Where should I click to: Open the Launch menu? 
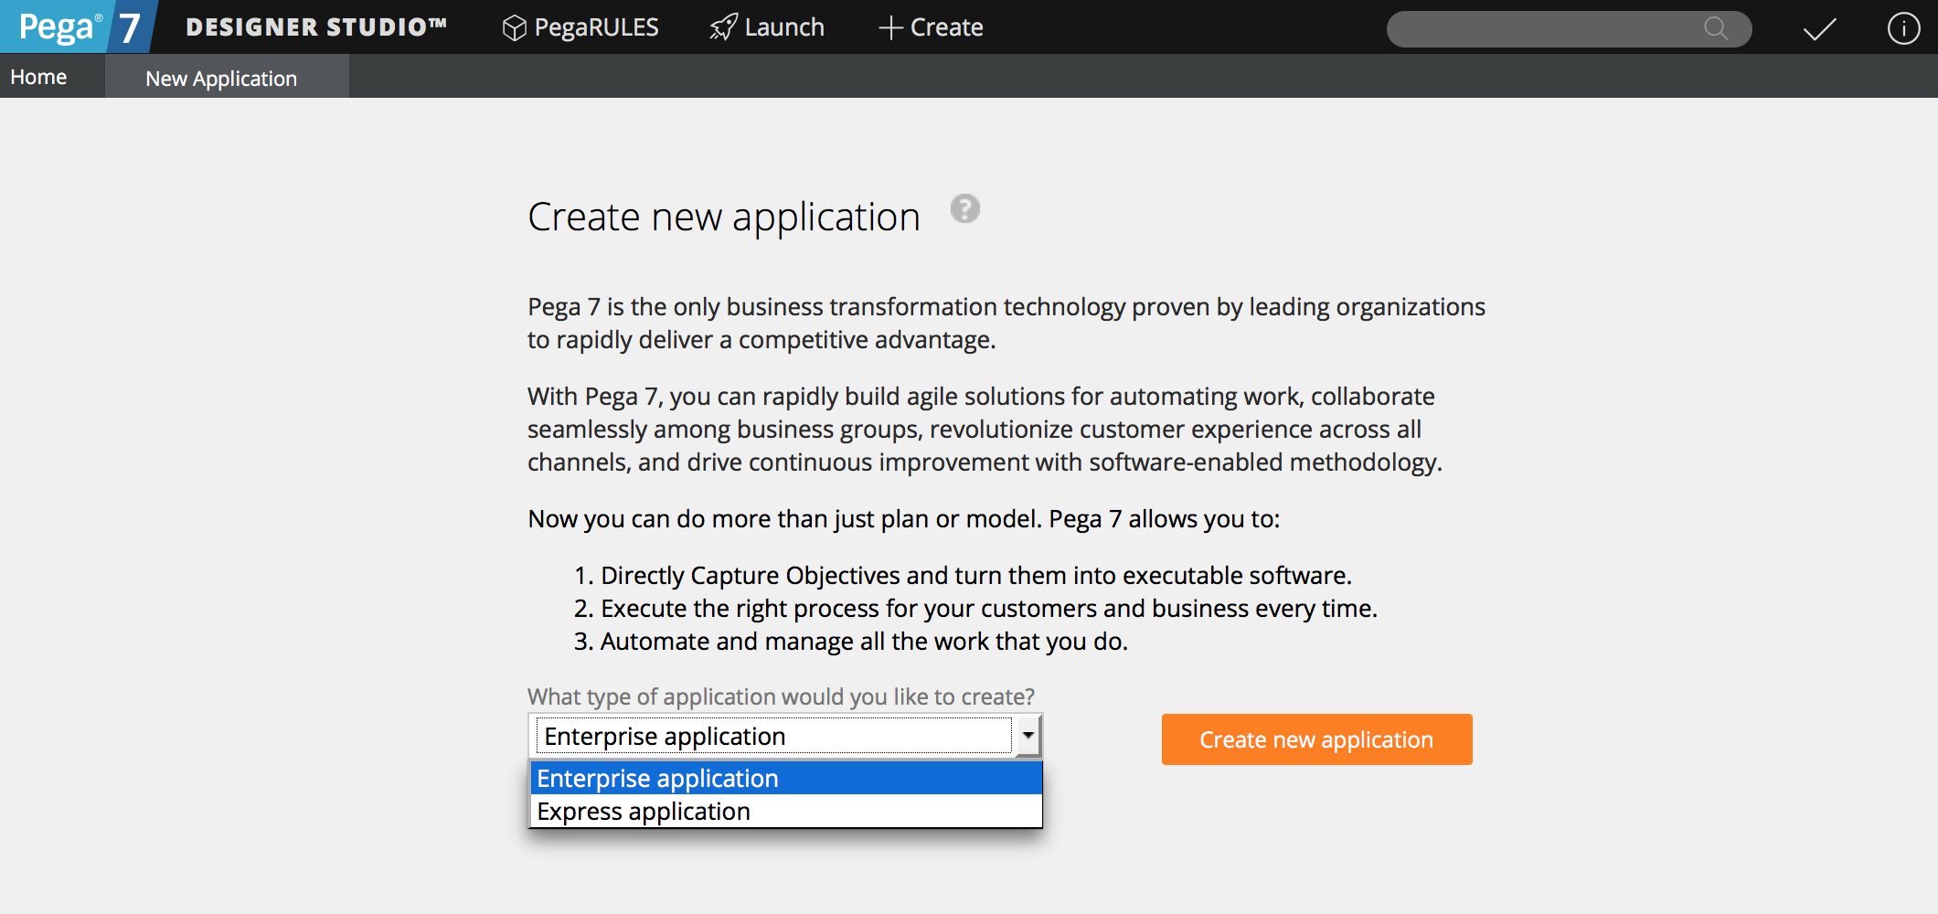767,27
